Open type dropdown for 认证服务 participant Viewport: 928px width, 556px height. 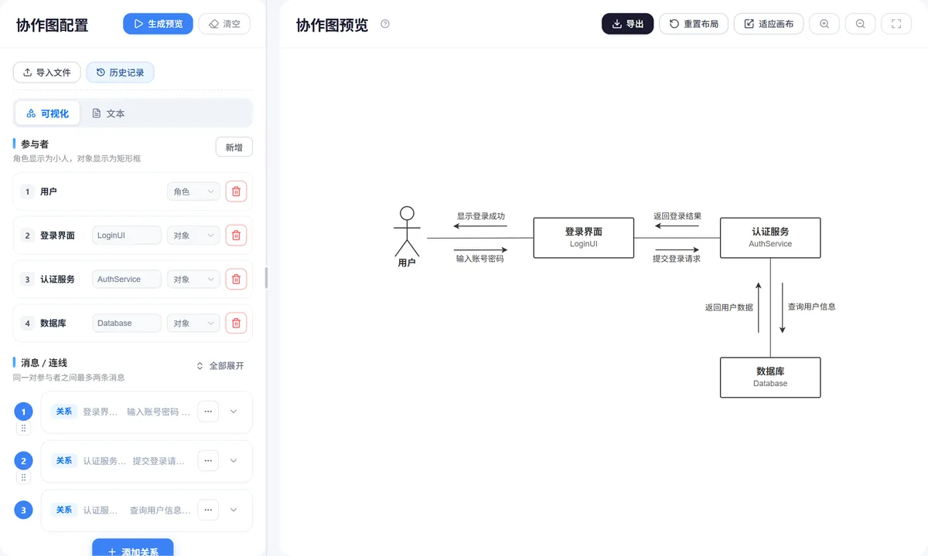tap(193, 280)
